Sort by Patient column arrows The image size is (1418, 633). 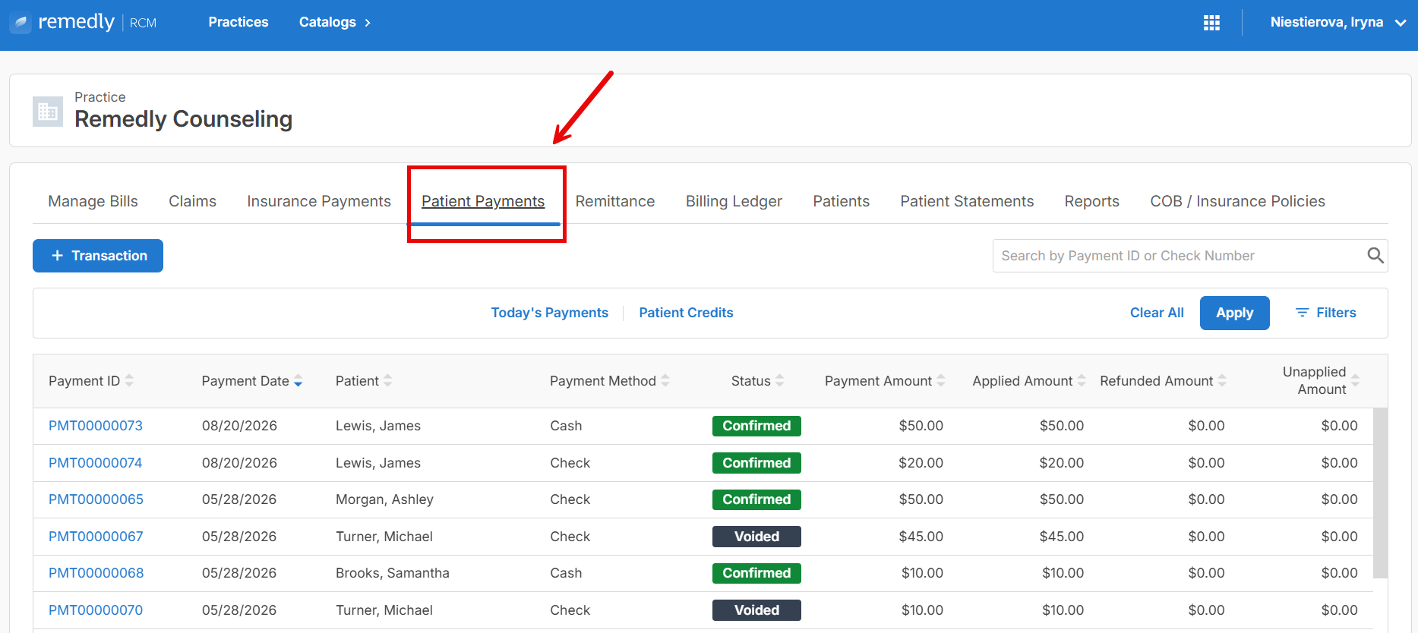click(x=387, y=381)
